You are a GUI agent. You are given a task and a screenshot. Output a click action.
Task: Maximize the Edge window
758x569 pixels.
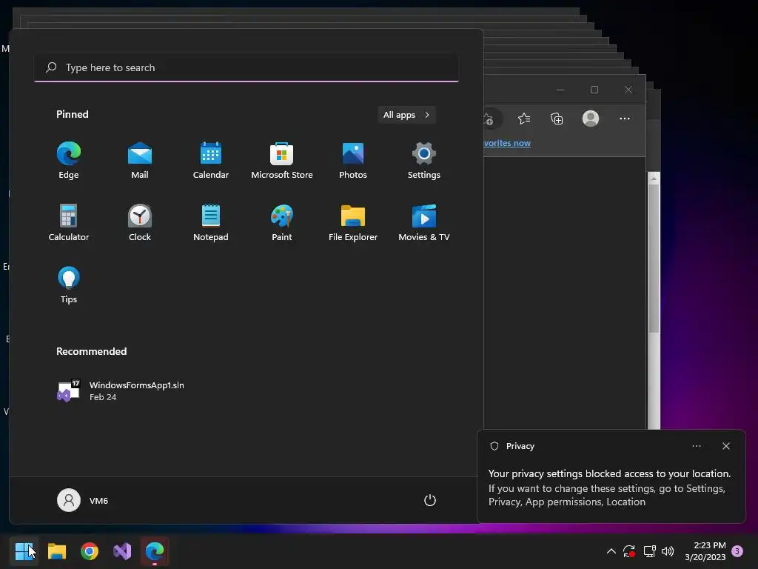pos(594,90)
